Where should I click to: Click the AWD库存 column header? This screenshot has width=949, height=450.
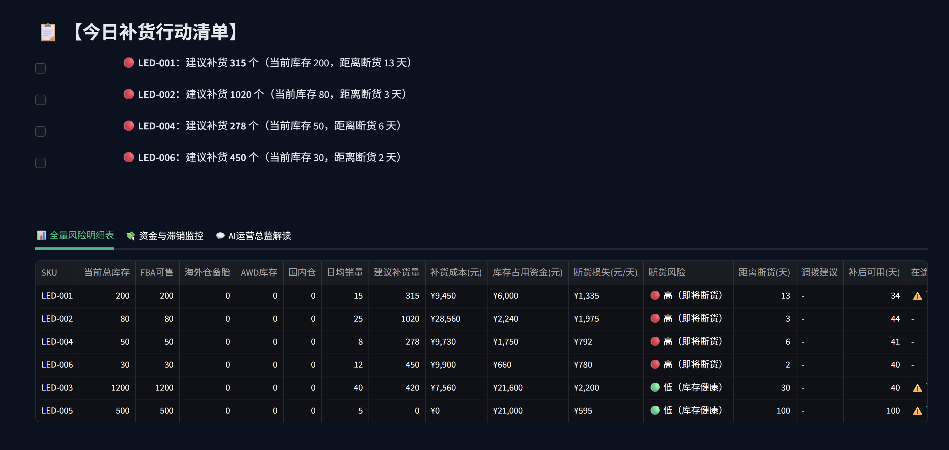[x=259, y=273]
